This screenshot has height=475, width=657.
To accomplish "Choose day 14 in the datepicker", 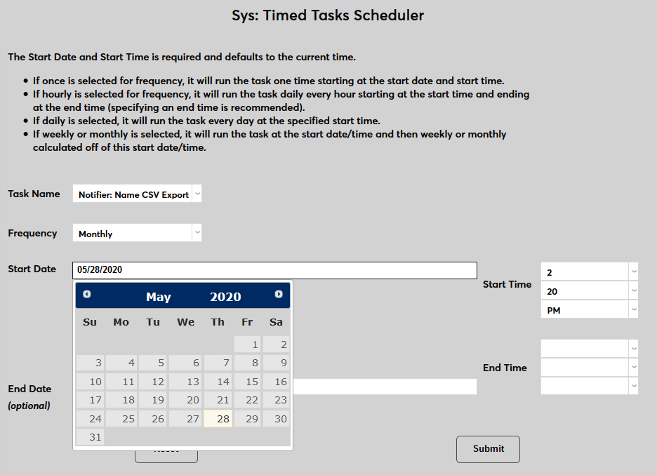I will pyautogui.click(x=218, y=382).
